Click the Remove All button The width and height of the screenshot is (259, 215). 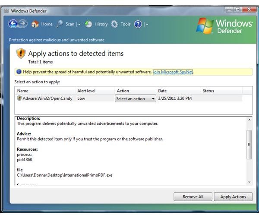[193, 197]
